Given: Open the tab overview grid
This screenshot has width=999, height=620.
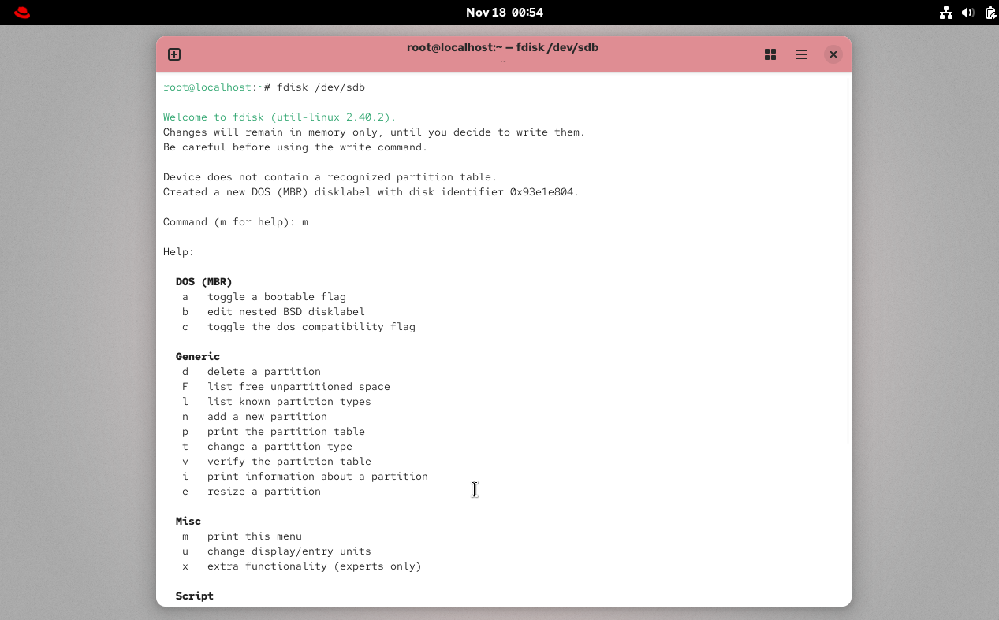Looking at the screenshot, I should 770,54.
